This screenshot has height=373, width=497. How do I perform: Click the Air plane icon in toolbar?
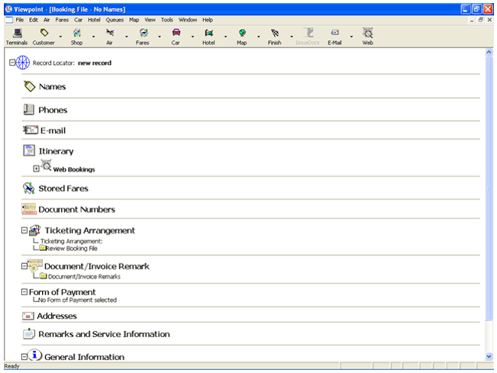tap(110, 33)
